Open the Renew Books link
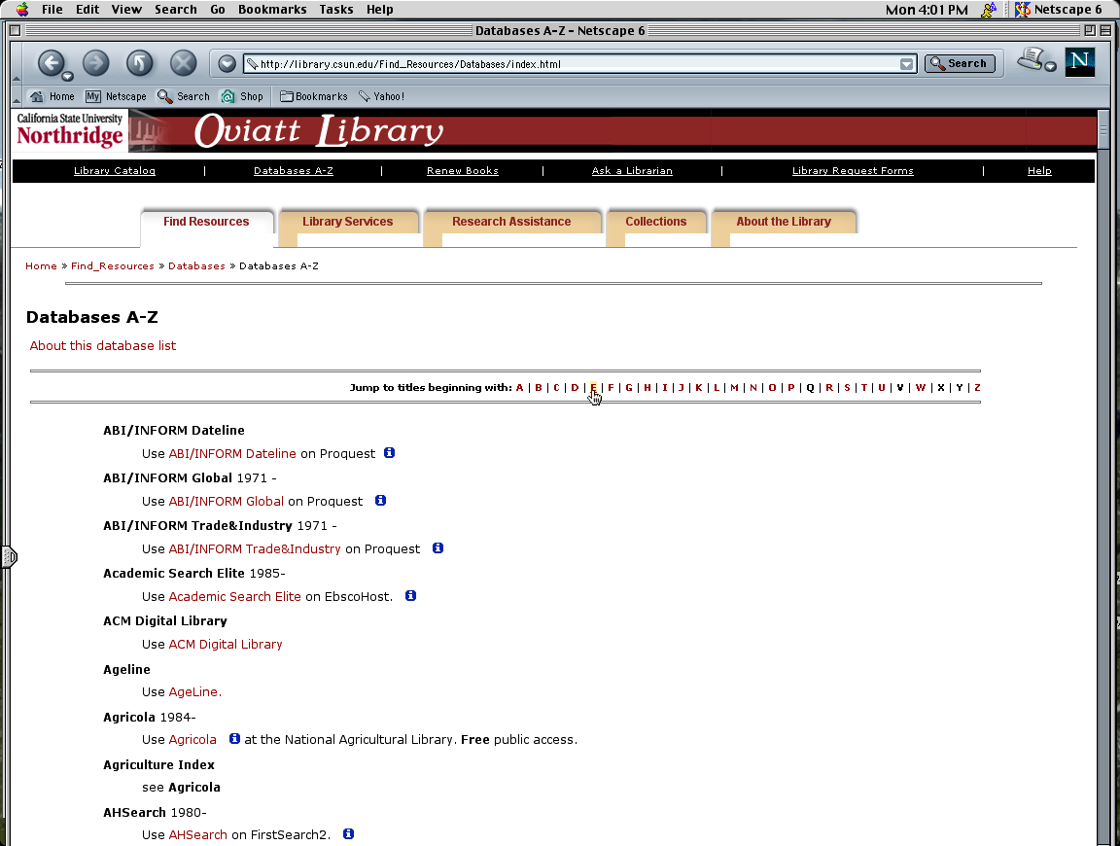 point(462,171)
